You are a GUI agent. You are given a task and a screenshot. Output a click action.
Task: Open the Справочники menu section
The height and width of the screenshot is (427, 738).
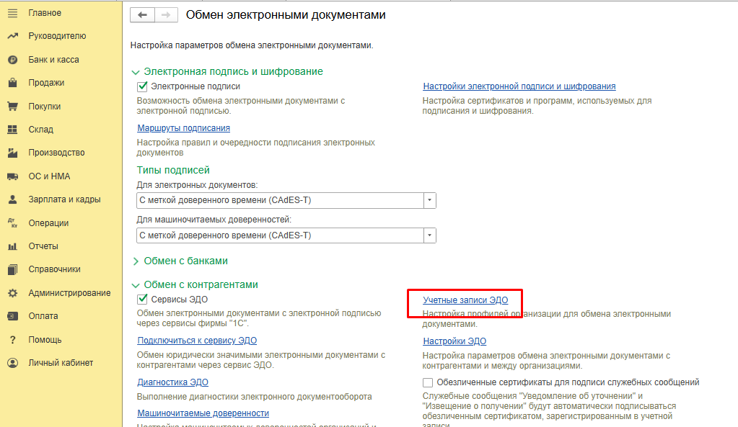pos(54,269)
